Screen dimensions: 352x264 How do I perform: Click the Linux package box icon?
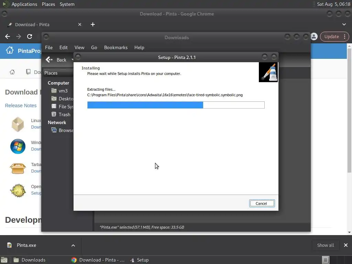coord(18,124)
